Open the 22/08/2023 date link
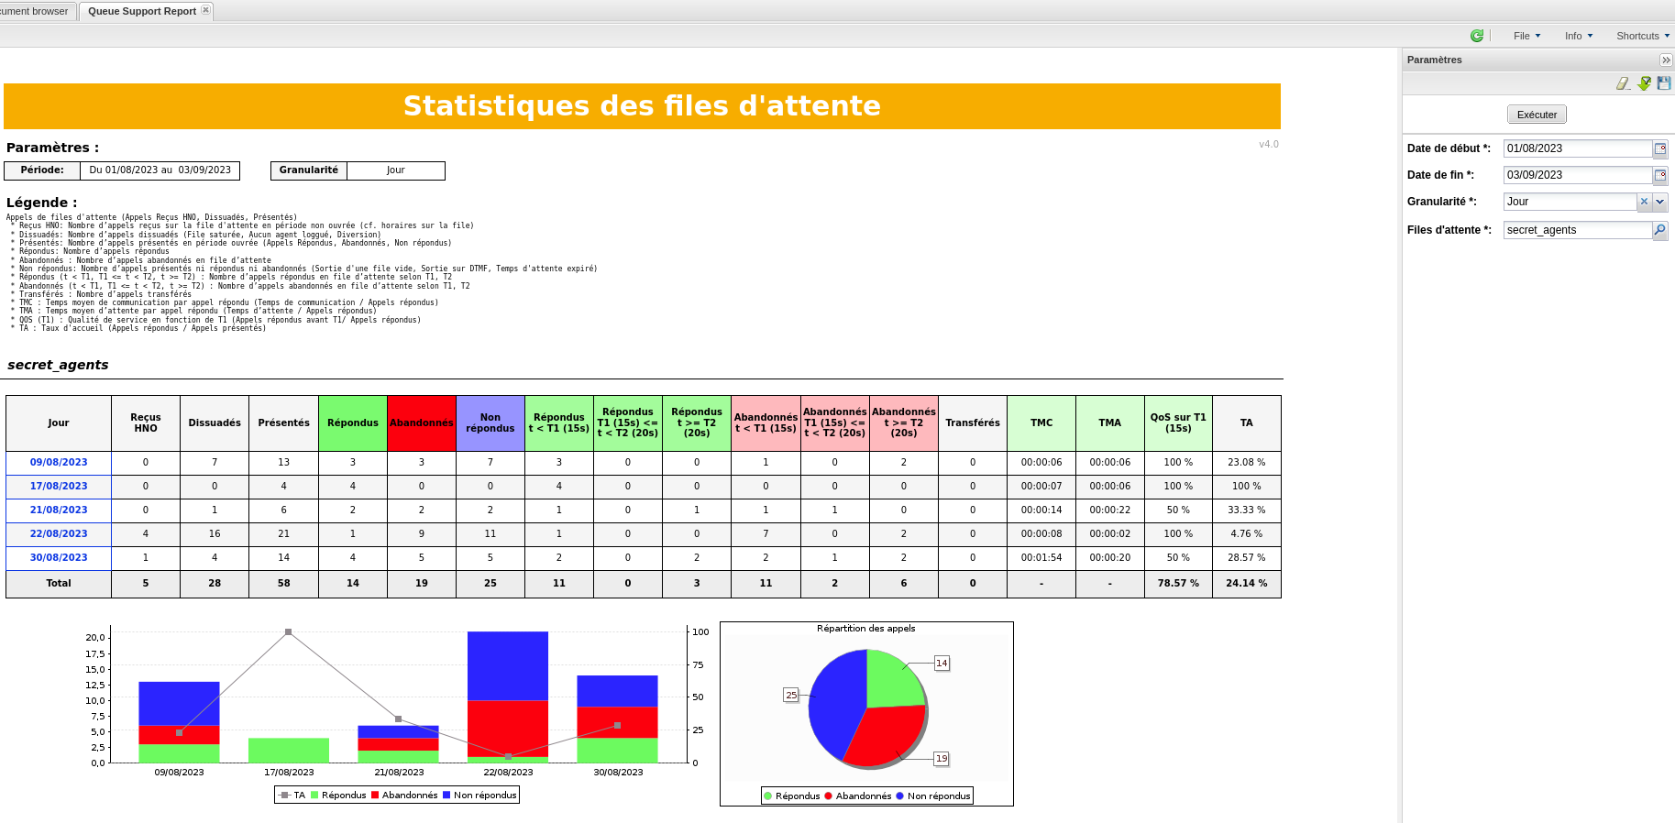The image size is (1675, 823). [x=59, y=534]
